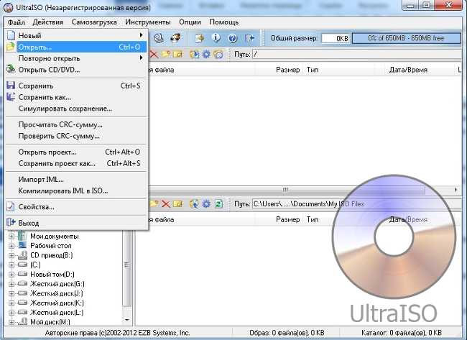The width and height of the screenshot is (467, 340).
Task: Choose Сохранить проект как... menu entry
Action: 77,163
